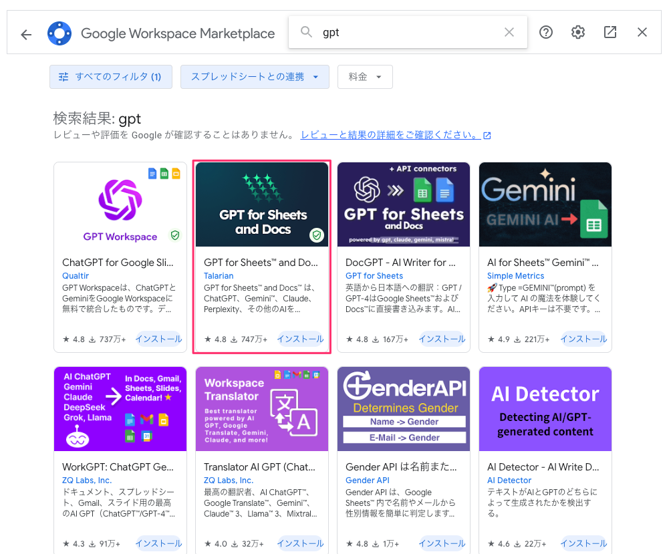The image size is (667, 554).
Task: Open GPT for Sheets and Docs thumbnail
Action: (262, 204)
